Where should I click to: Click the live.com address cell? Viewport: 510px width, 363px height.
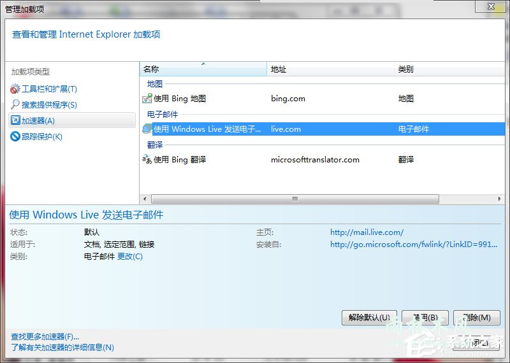point(286,129)
